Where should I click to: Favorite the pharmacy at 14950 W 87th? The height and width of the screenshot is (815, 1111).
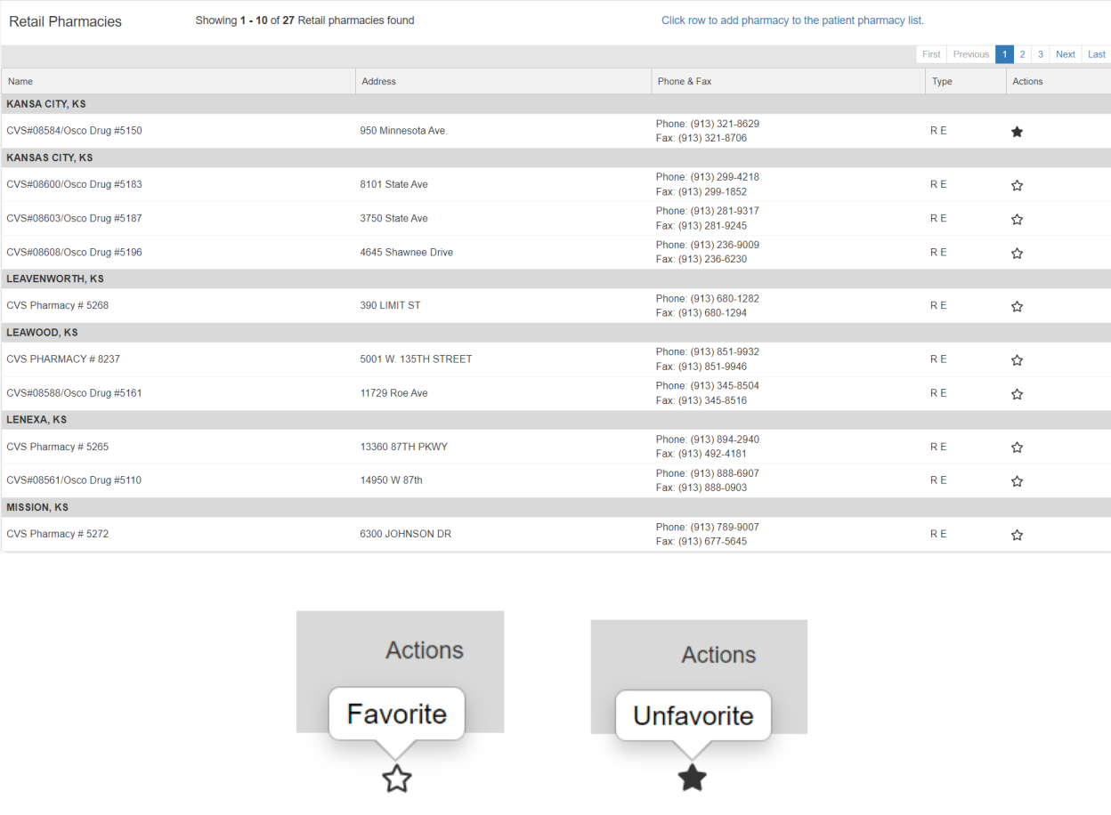1017,481
